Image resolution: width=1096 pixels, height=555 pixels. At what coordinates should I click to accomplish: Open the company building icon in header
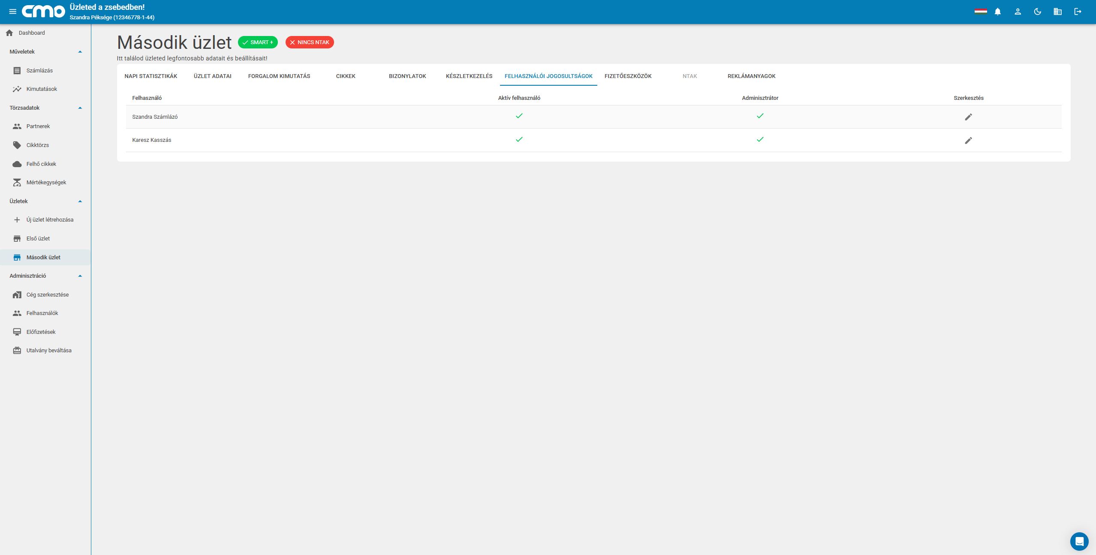click(1058, 12)
